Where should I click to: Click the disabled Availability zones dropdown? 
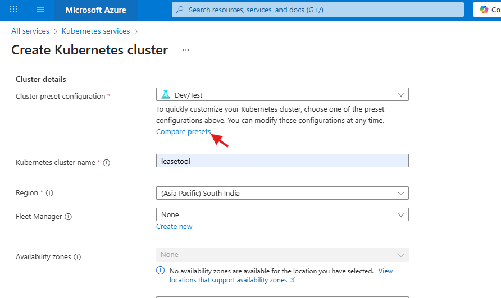(282, 255)
